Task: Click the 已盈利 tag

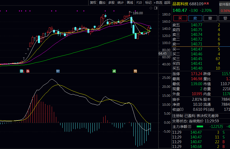Action: coord(190,116)
